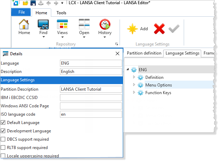Open the Language Settings tab
Viewport: 220px width, 165px height.
pyautogui.click(x=182, y=53)
